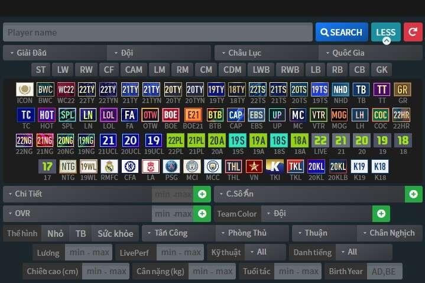Select the 22PL season badge
The image size is (425, 283).
176,140
